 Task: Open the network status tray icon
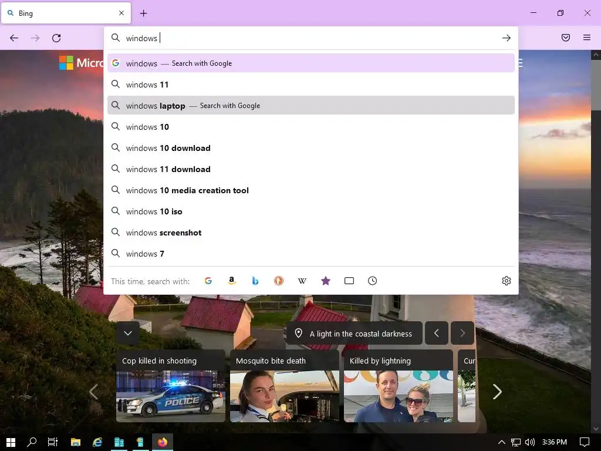[515, 442]
